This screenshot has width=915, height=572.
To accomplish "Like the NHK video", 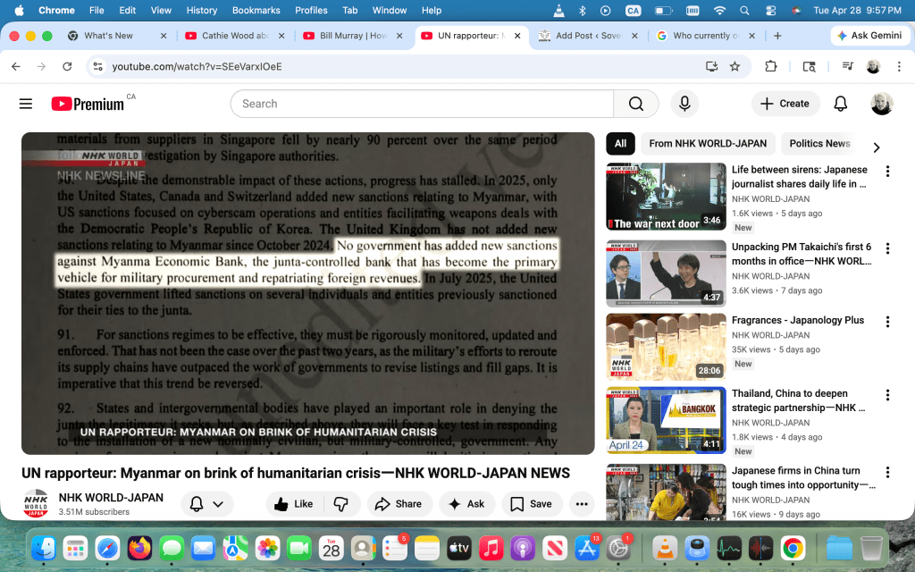I will coord(293,504).
